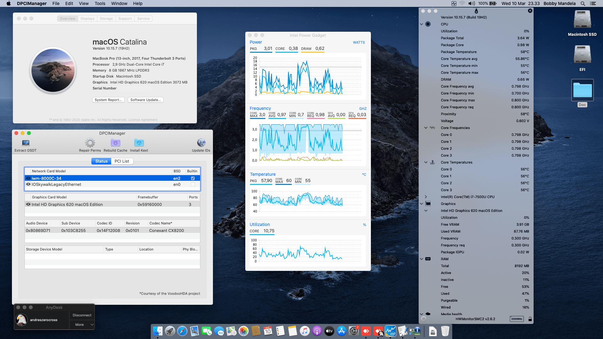Open the File menu
603x339 pixels.
[56, 3]
